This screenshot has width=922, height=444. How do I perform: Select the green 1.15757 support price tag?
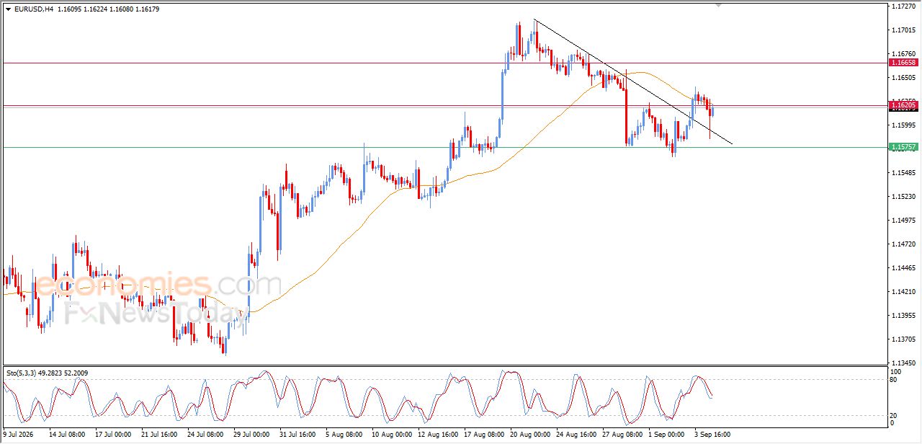point(904,147)
